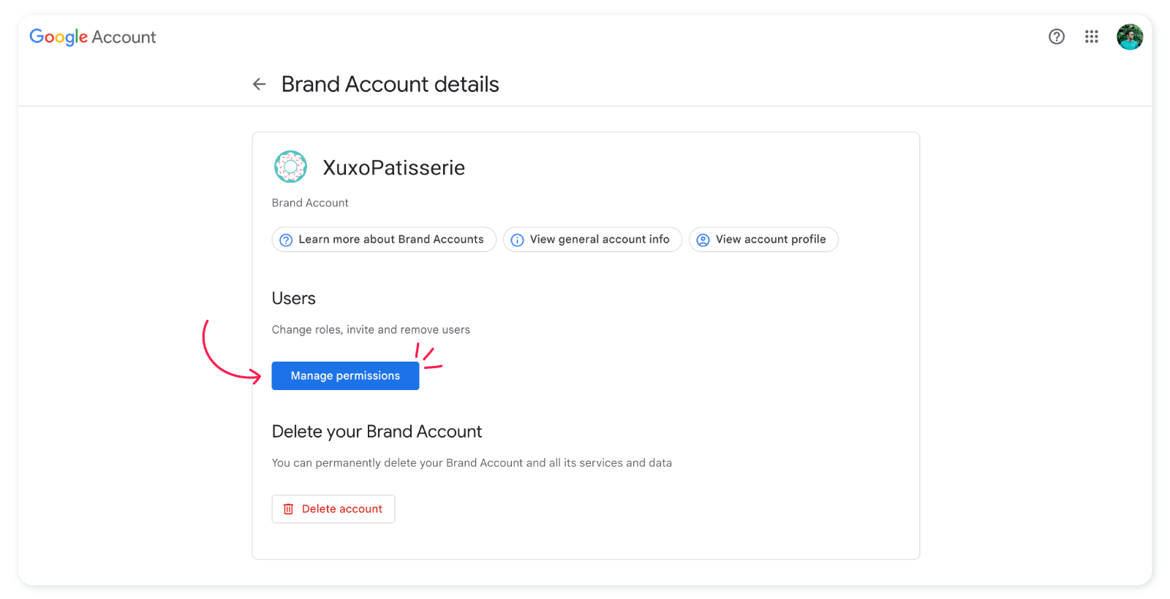Go back using the left arrow
This screenshot has width=1170, height=599.
259,85
